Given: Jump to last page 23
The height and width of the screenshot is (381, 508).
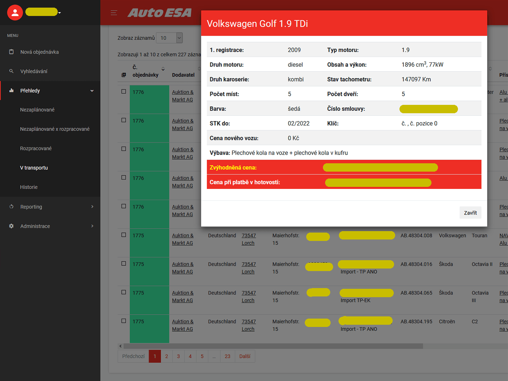Looking at the screenshot, I should point(228,356).
